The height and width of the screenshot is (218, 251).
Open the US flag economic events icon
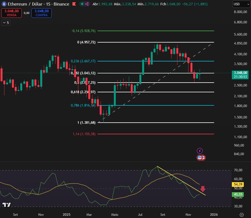point(200,158)
